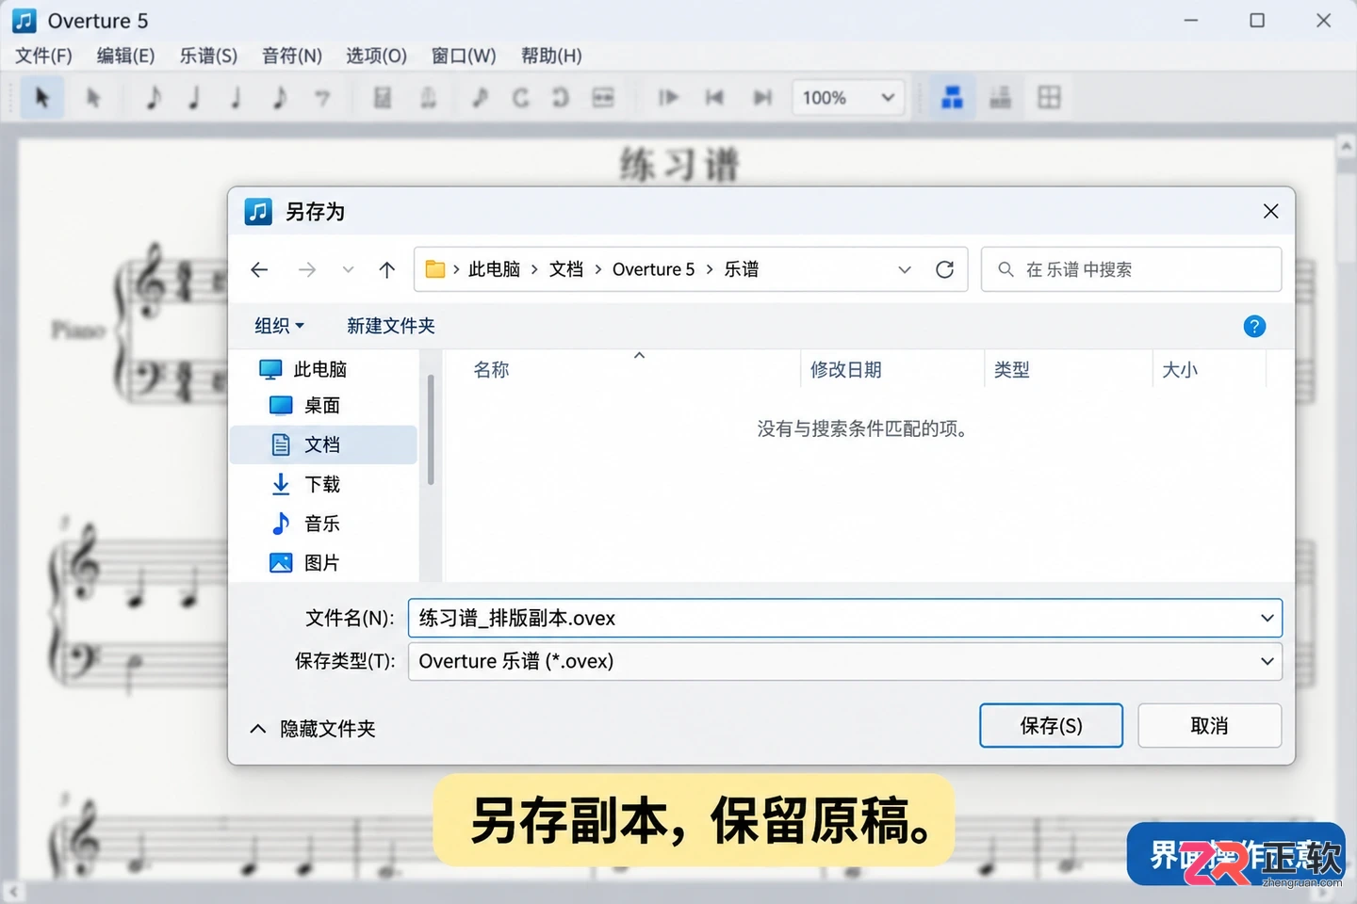This screenshot has width=1357, height=904.
Task: Click the 保存(S) button
Action: pos(1051,725)
